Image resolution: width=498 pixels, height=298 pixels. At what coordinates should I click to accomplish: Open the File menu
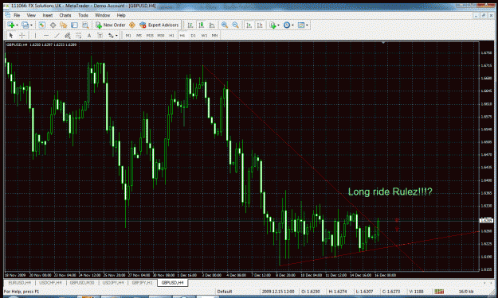(x=17, y=15)
